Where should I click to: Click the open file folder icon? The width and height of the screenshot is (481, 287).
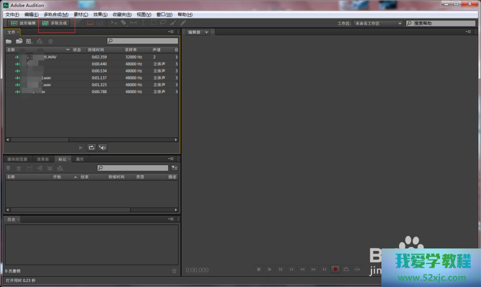point(9,41)
